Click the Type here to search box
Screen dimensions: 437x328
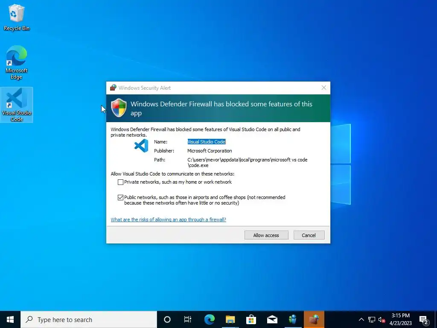(x=89, y=319)
